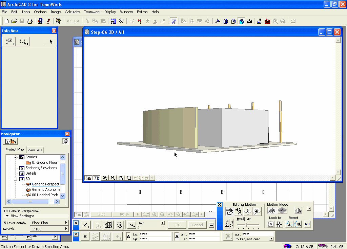Switch to the View Sets tab
Viewport: 347px width, 249px height.
click(35, 150)
